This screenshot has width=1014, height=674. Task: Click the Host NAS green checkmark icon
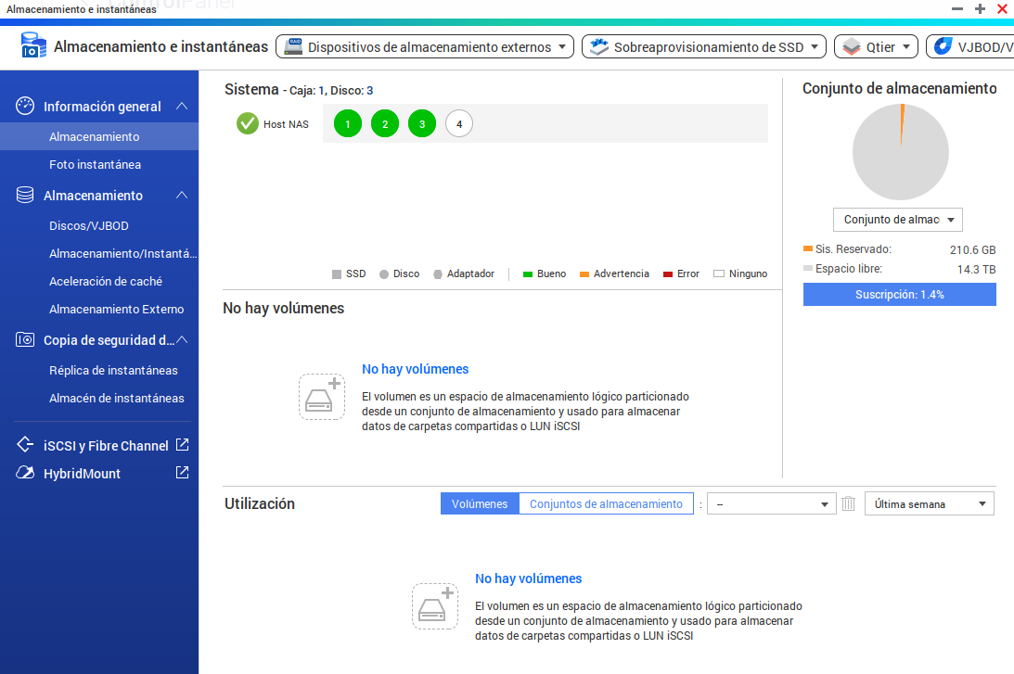[248, 123]
